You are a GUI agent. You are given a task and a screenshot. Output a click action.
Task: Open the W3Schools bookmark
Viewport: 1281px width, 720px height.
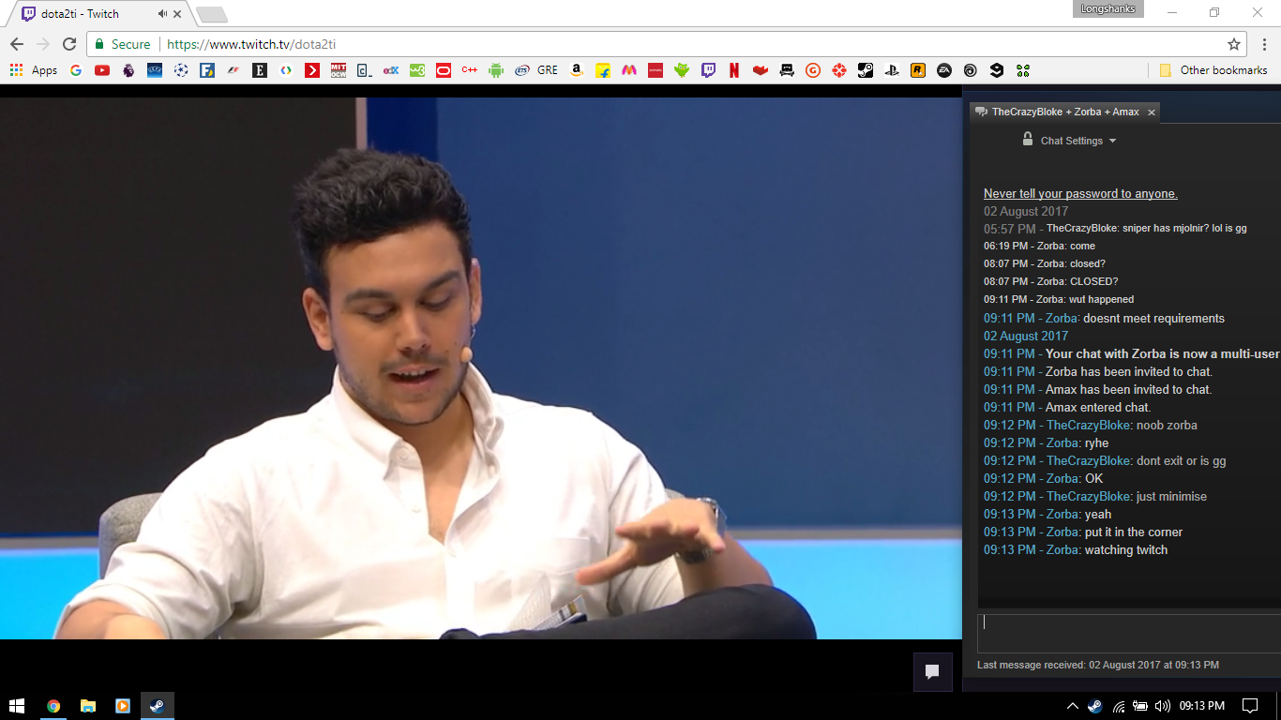(x=417, y=70)
